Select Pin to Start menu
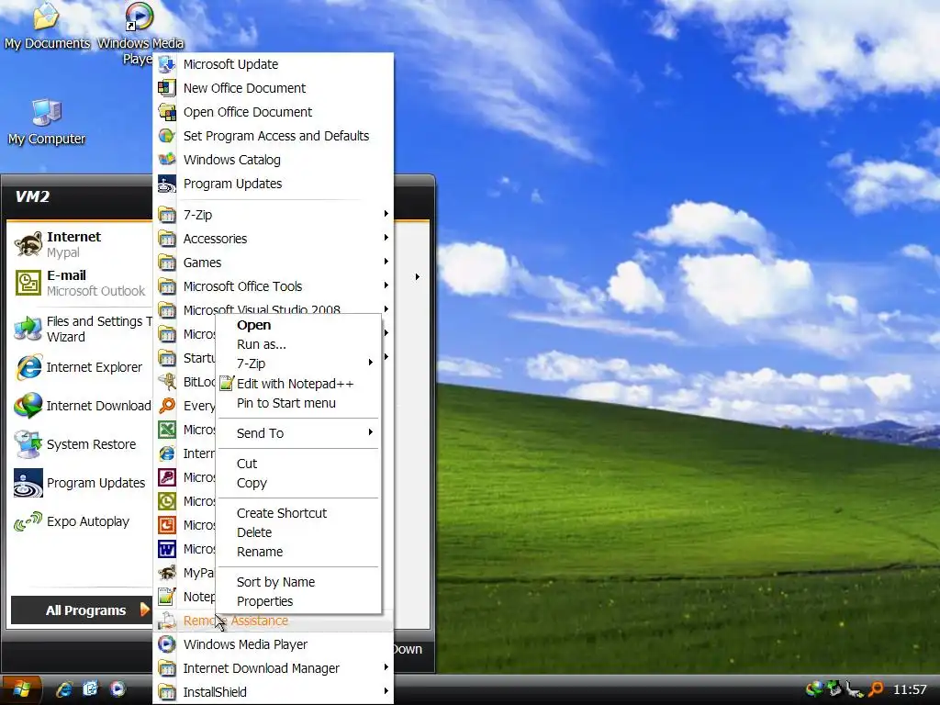The width and height of the screenshot is (940, 705). [x=298, y=404]
